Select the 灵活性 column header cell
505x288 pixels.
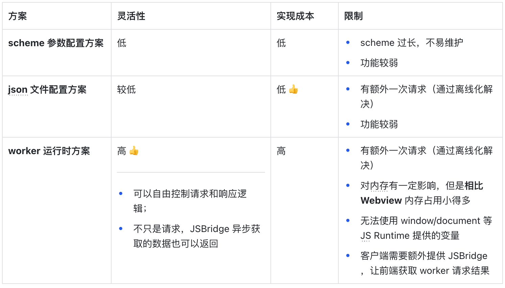click(x=131, y=16)
